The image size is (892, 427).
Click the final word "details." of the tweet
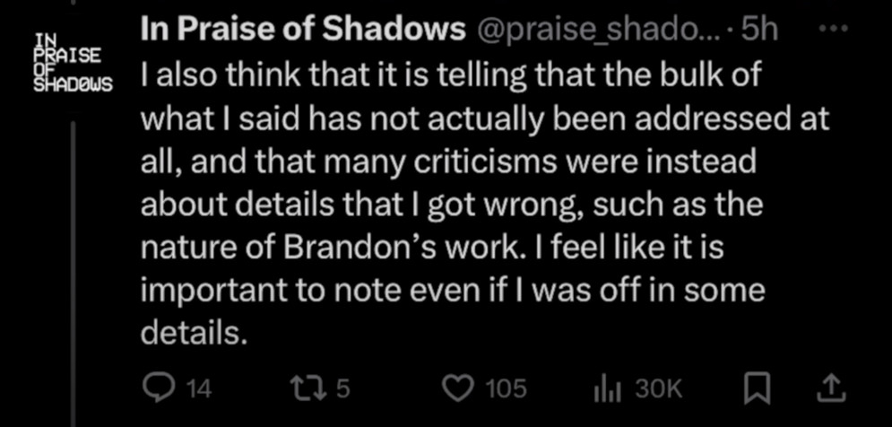[194, 333]
